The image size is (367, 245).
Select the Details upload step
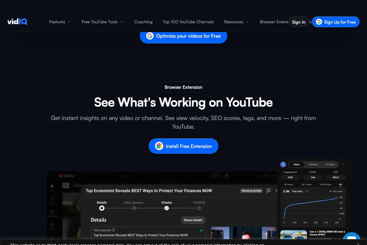point(102,205)
